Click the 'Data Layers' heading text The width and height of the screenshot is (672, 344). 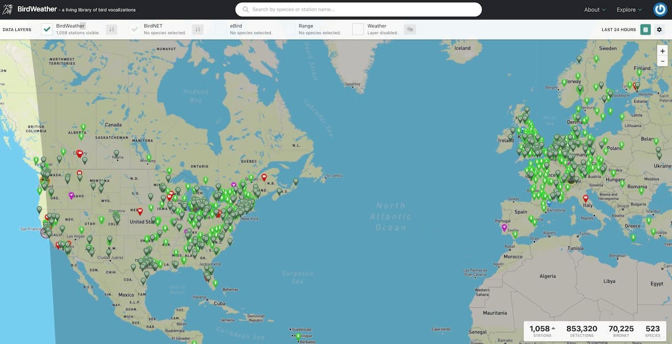pos(17,30)
